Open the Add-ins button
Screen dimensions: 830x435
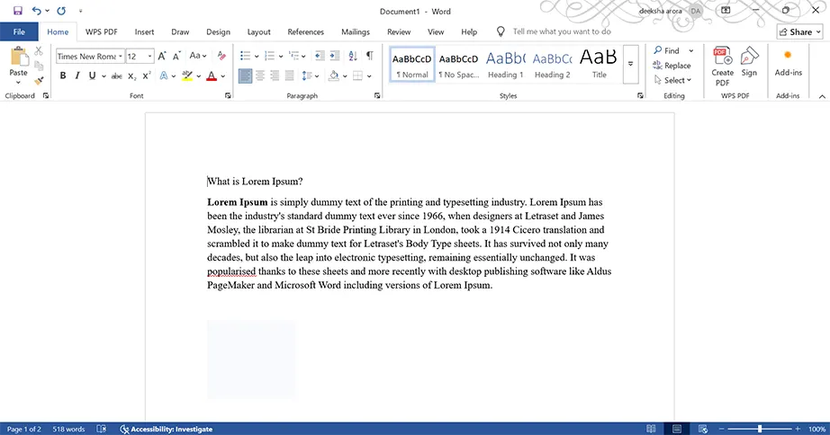pyautogui.click(x=789, y=62)
